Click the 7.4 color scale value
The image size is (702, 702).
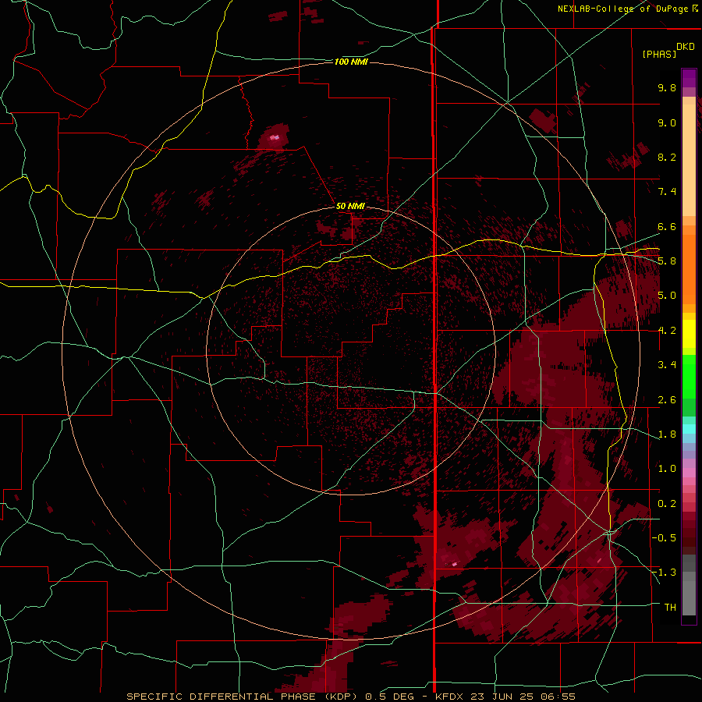pyautogui.click(x=667, y=192)
